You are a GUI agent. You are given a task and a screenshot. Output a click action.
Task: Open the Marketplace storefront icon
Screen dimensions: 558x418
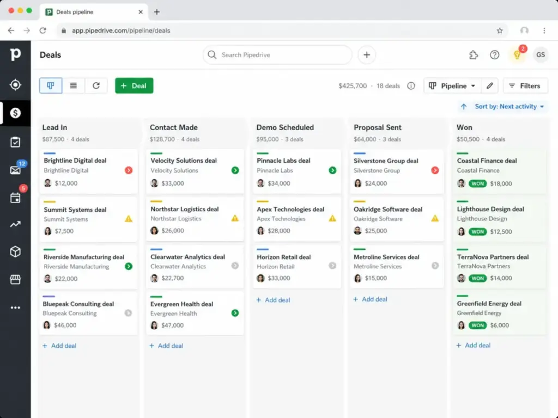coord(15,279)
